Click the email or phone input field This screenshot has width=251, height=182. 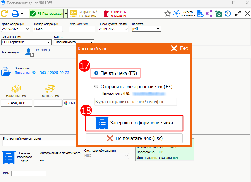coord(135,102)
